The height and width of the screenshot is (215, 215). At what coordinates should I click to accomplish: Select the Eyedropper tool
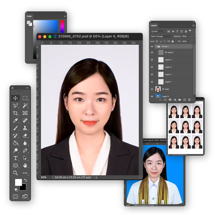15,120
